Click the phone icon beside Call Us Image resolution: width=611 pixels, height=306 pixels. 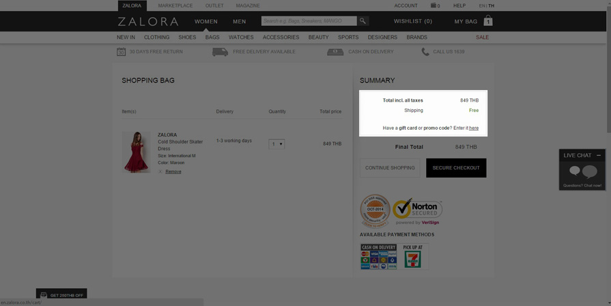(x=425, y=51)
